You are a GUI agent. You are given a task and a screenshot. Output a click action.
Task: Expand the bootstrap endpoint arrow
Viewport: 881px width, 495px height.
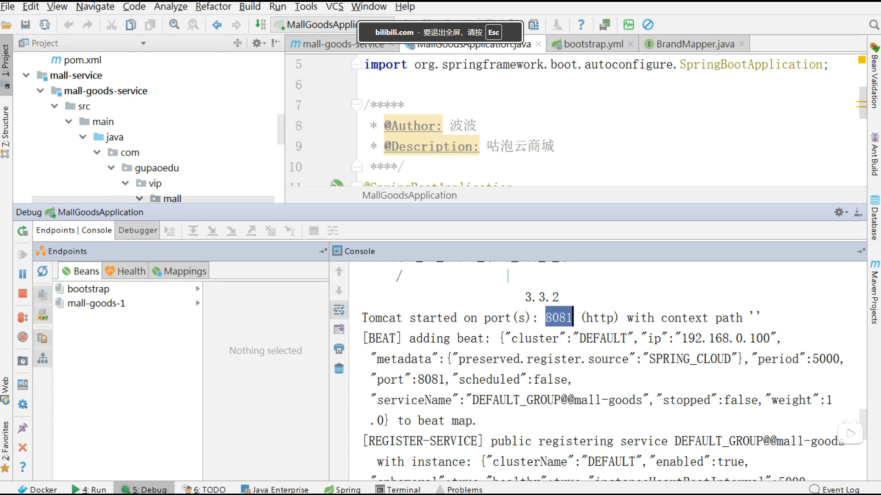(x=198, y=289)
